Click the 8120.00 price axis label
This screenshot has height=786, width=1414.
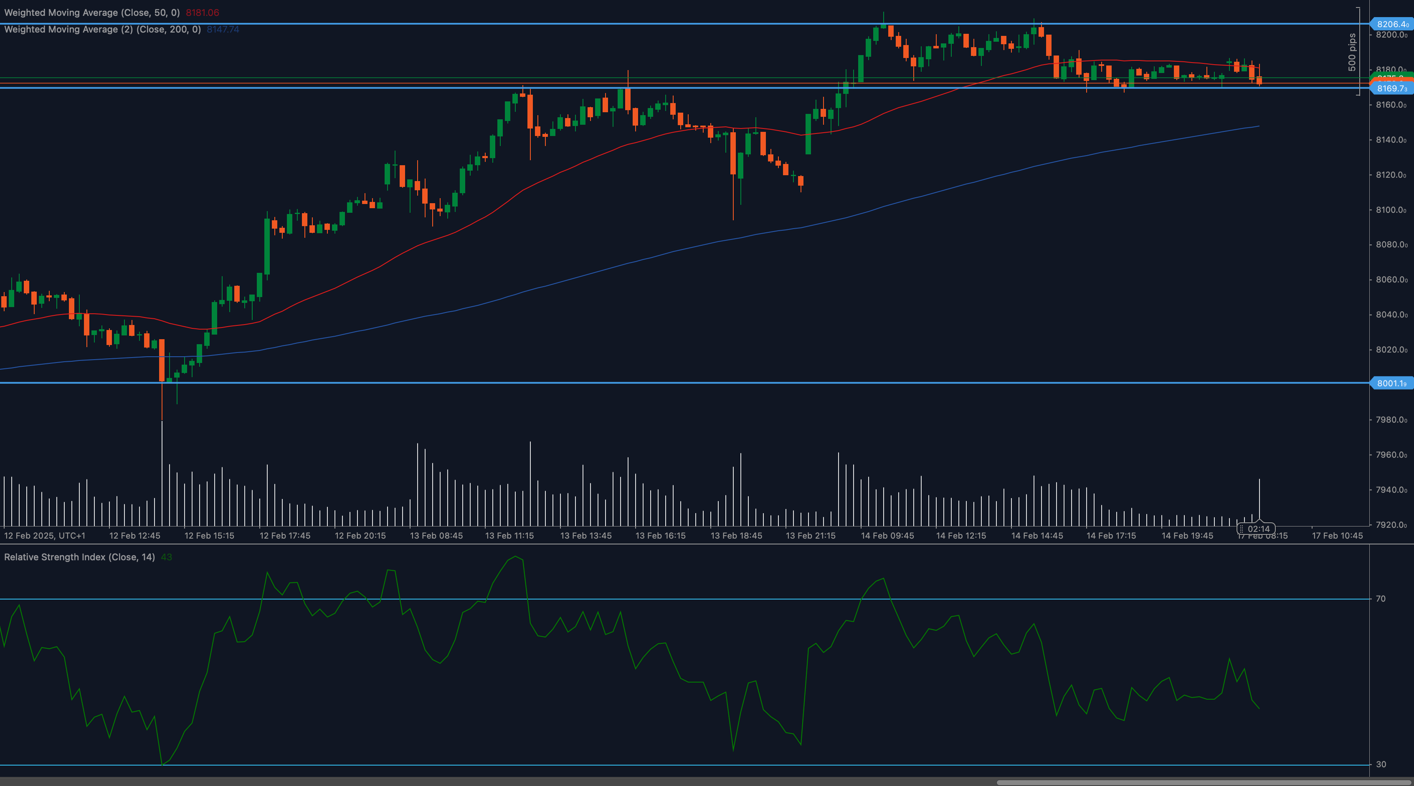[1391, 175]
